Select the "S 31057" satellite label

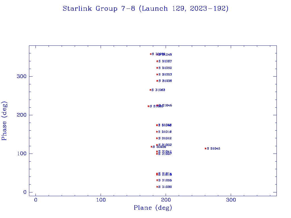click(165, 61)
